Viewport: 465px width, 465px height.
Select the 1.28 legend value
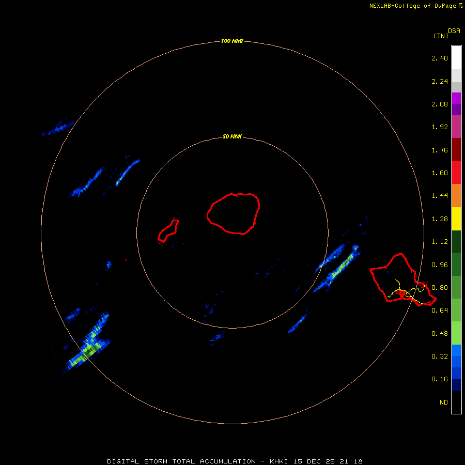(x=440, y=219)
